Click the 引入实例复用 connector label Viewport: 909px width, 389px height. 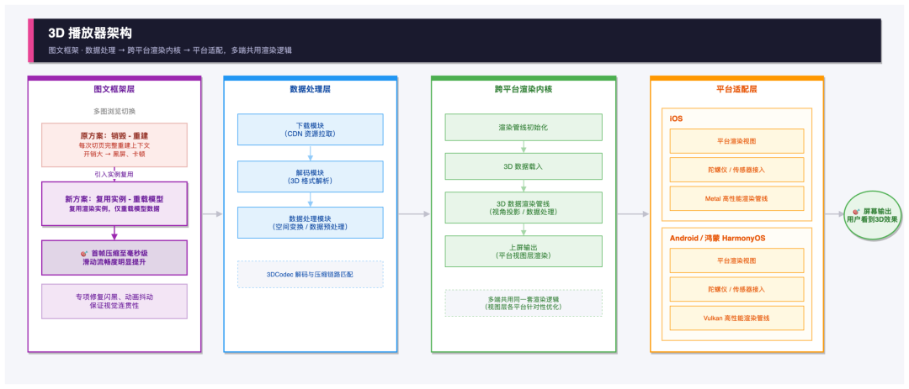coord(114,174)
